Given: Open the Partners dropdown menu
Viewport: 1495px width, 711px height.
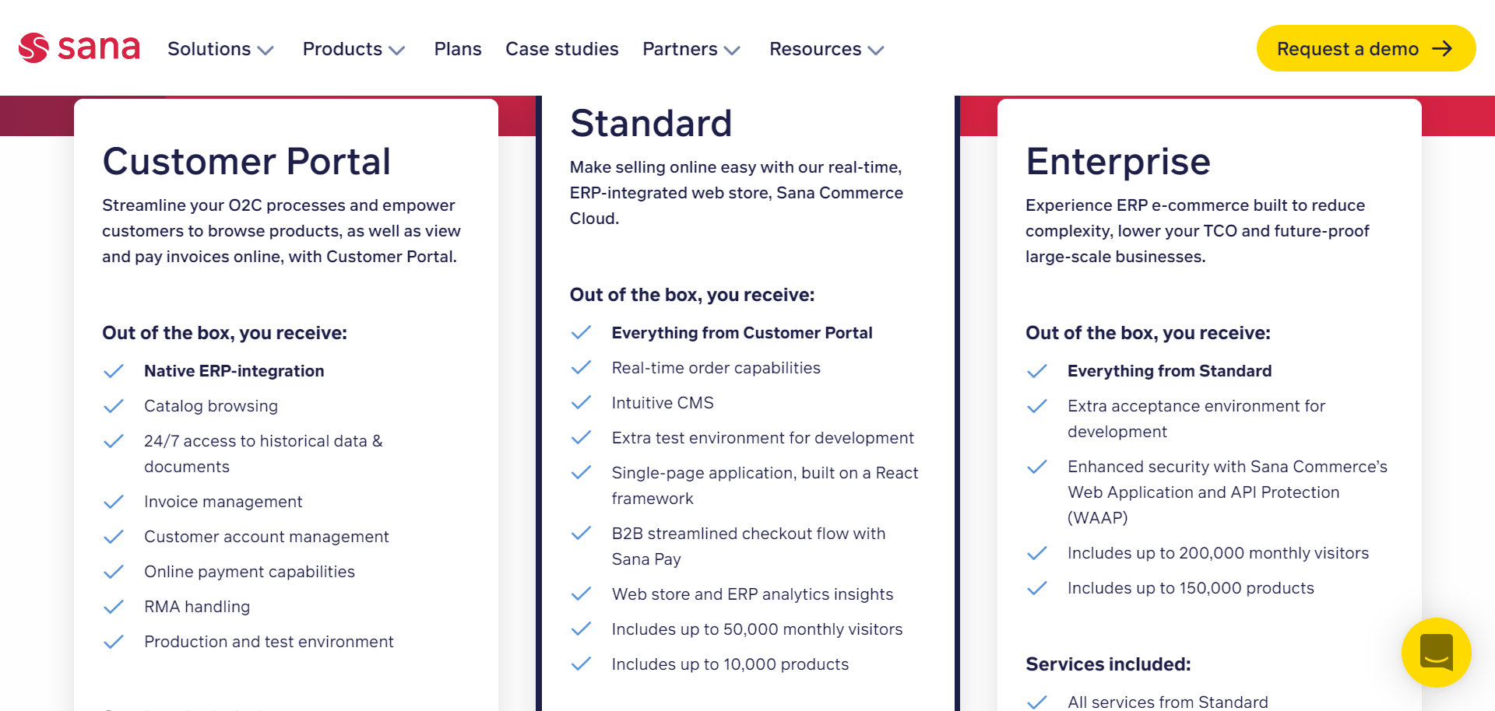Looking at the screenshot, I should [691, 48].
